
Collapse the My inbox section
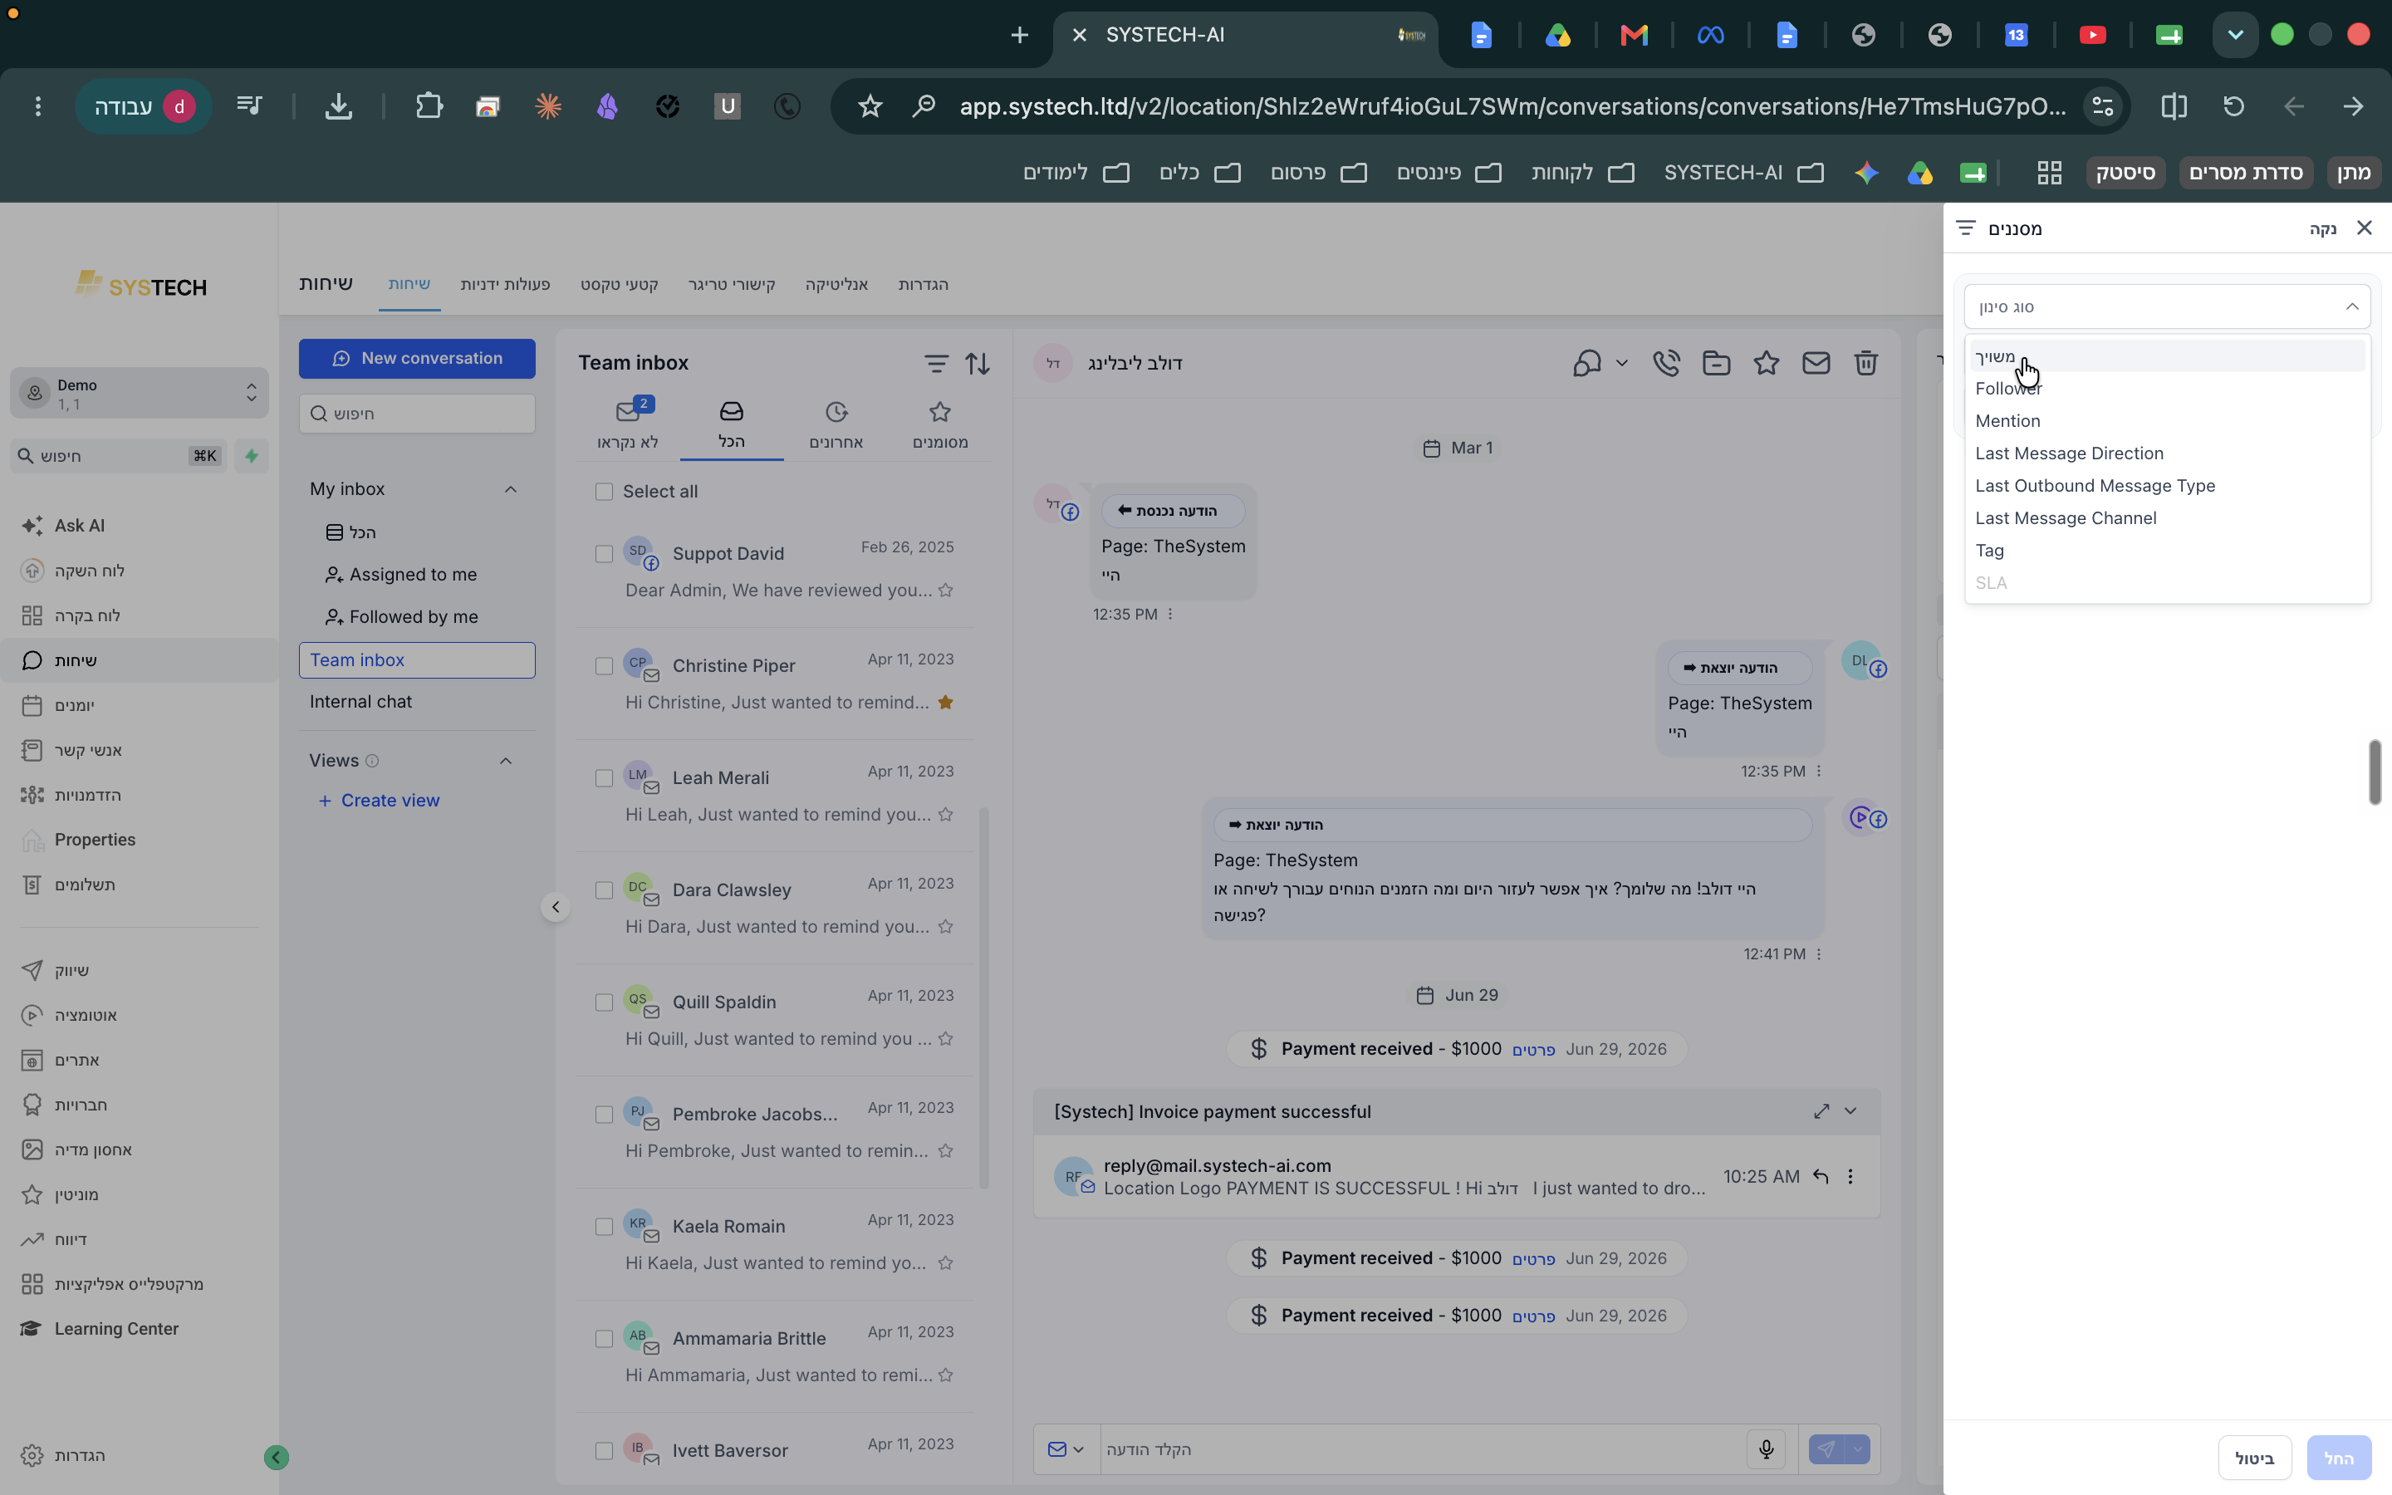tap(510, 489)
